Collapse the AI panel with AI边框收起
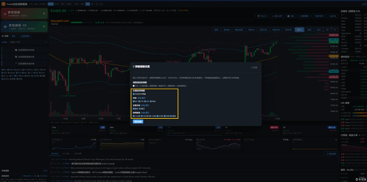 tap(25, 36)
